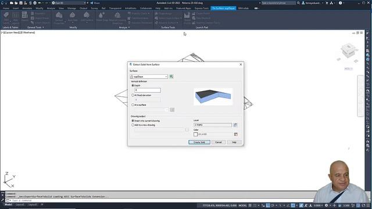
Task: Open the Surface dropdown in the dialog
Action: (x=149, y=77)
